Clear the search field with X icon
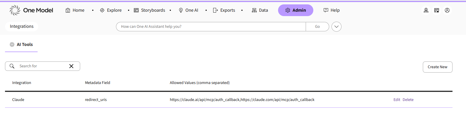 tap(71, 66)
